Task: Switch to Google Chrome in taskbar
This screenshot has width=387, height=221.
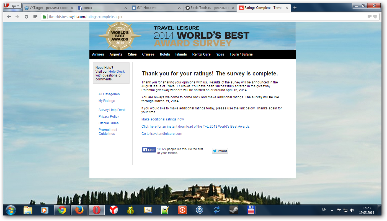Action: pyautogui.click(x=62, y=210)
